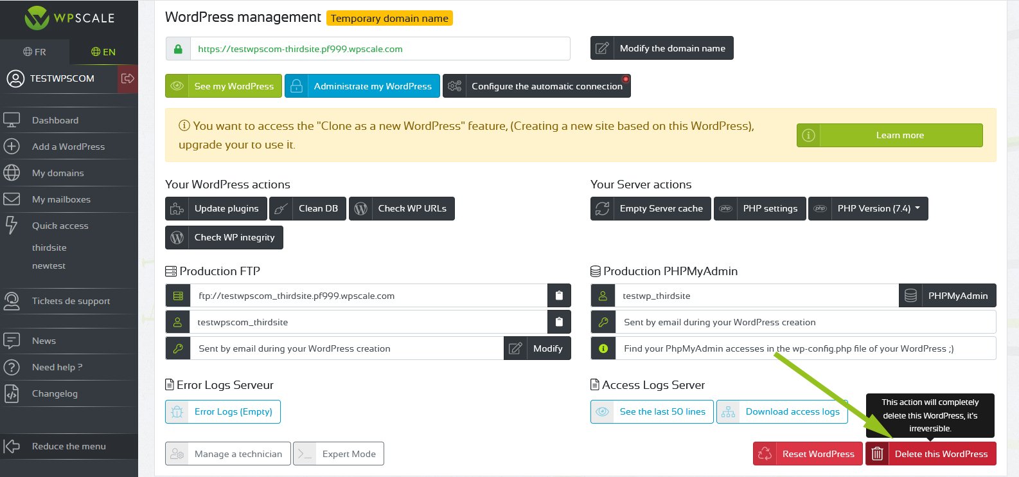The height and width of the screenshot is (477, 1019).
Task: Go to My domains in sidebar
Action: (58, 173)
